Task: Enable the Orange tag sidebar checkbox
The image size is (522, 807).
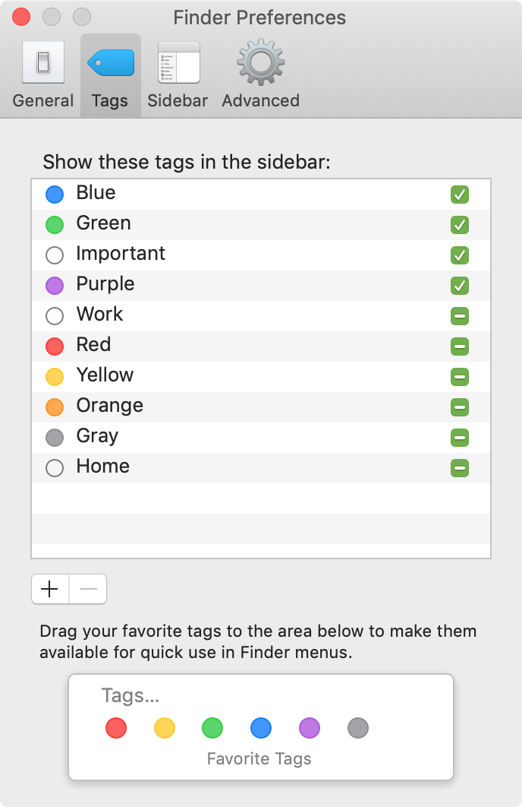Action: click(460, 407)
